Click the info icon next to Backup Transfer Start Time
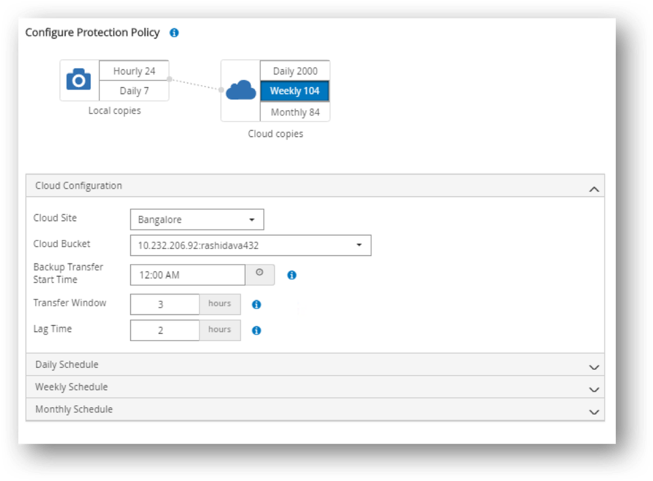 [x=292, y=275]
